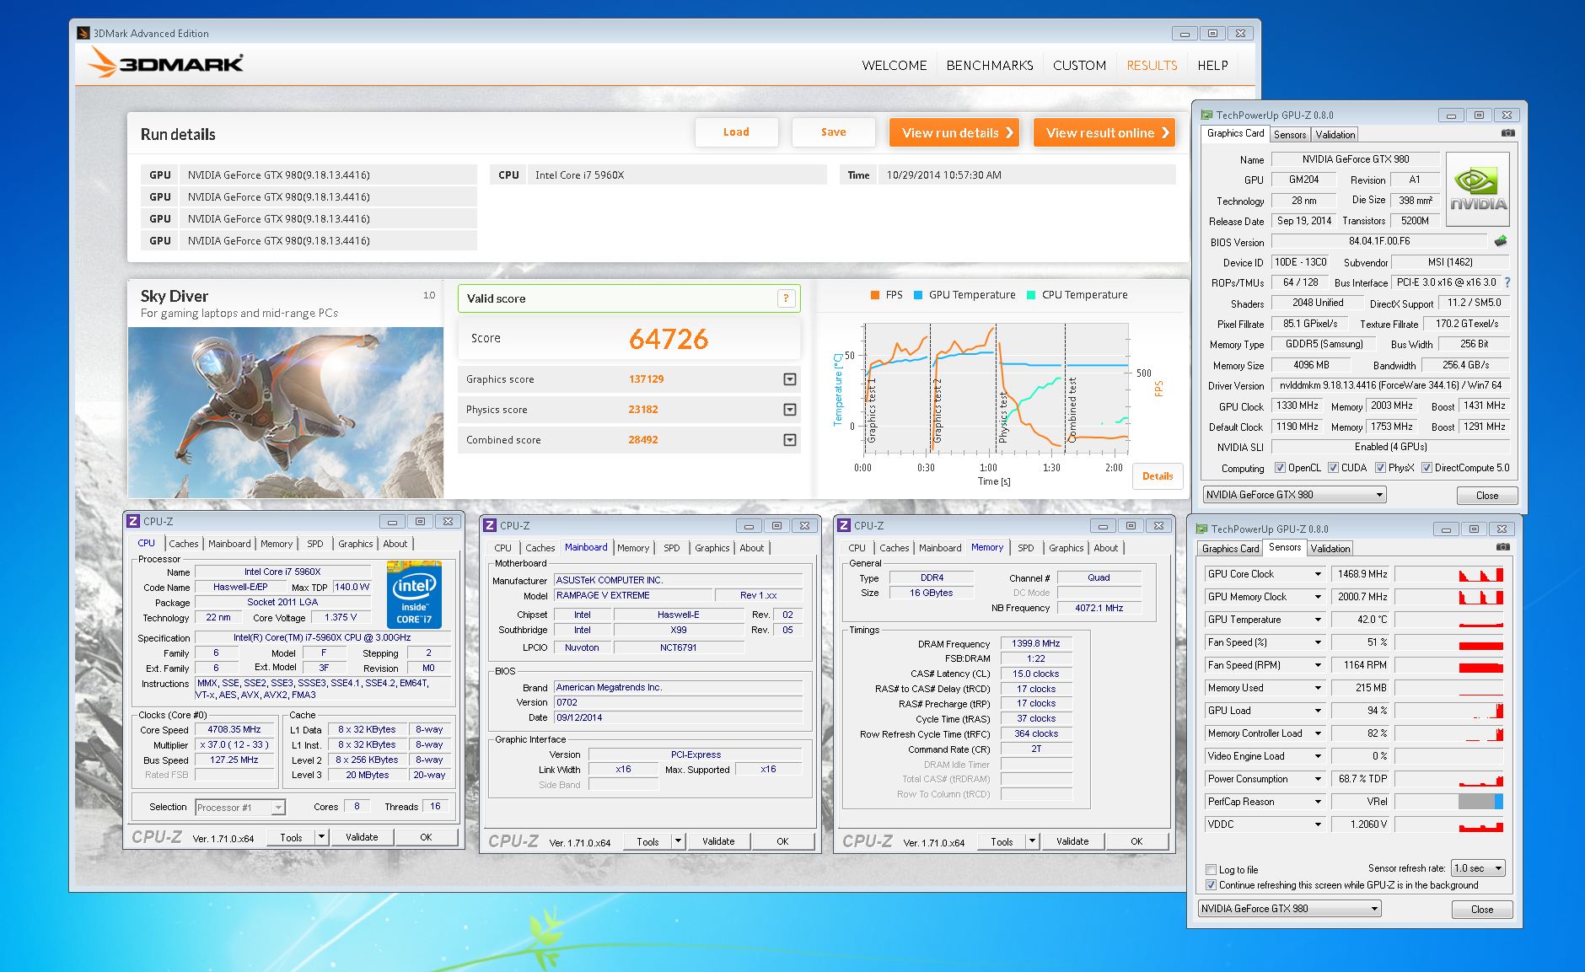Image resolution: width=1585 pixels, height=972 pixels.
Task: Uncheck Continue refreshing while GPU-Z in background
Action: click(x=1211, y=885)
